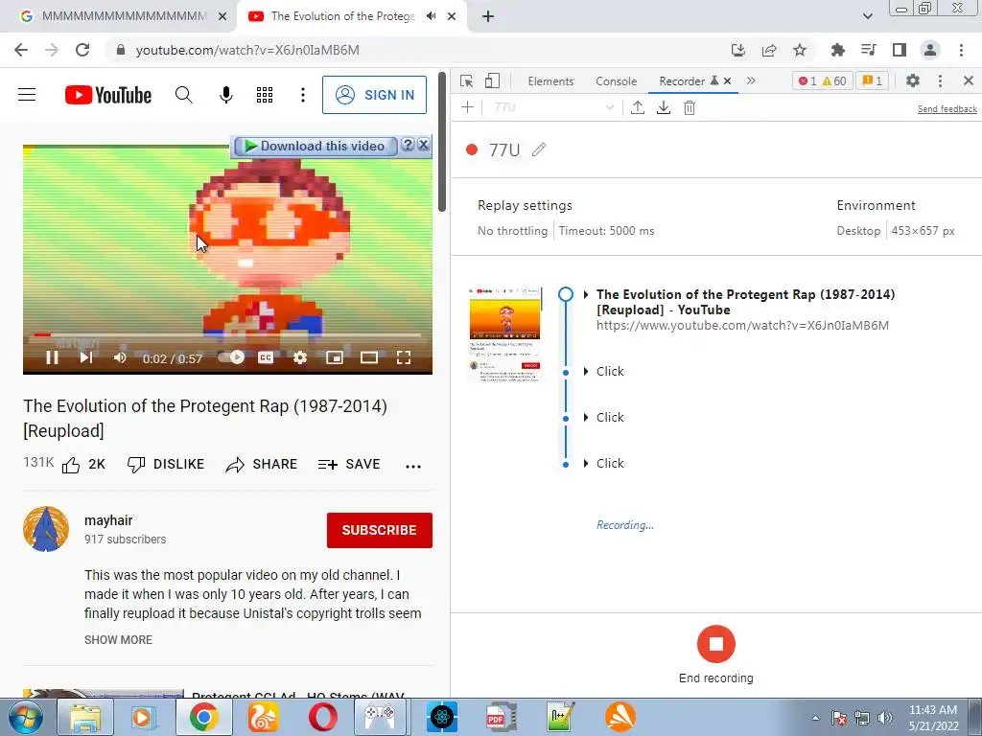The width and height of the screenshot is (982, 736).
Task: Switch to the Elements tab
Action: [550, 81]
